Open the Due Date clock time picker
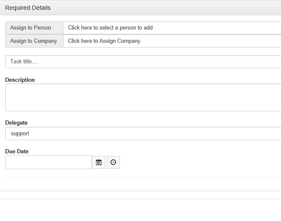This screenshot has width=281, height=221. [x=114, y=162]
